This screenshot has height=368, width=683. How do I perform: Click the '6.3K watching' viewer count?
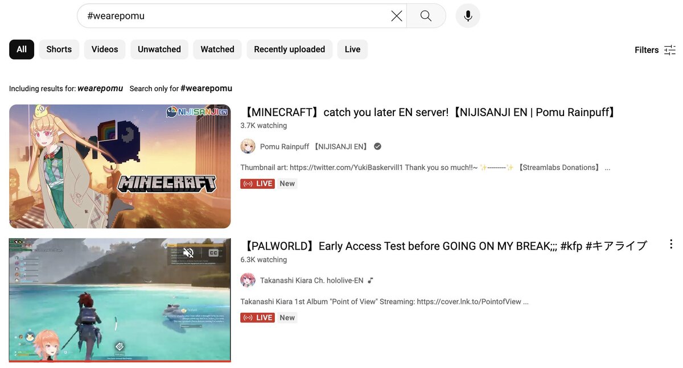click(264, 259)
